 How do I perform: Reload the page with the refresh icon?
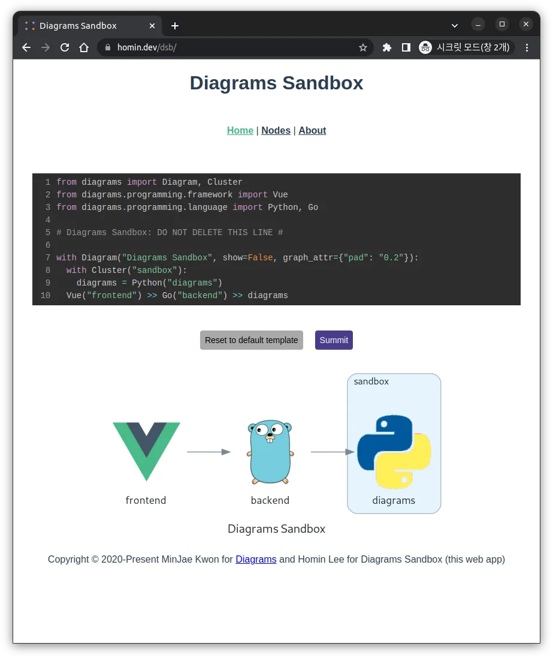point(65,47)
